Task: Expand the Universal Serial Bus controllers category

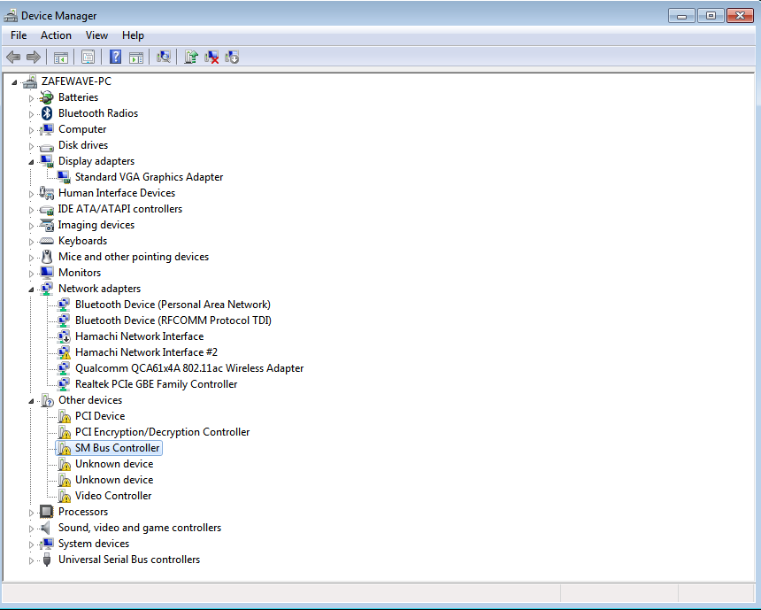Action: tap(32, 559)
